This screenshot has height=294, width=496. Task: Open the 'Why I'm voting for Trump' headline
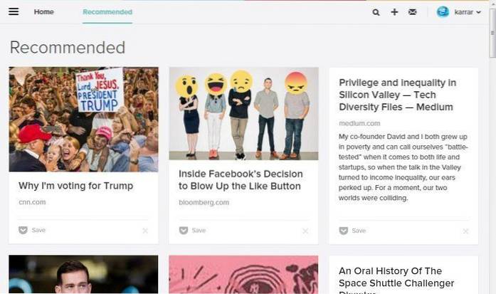click(75, 186)
